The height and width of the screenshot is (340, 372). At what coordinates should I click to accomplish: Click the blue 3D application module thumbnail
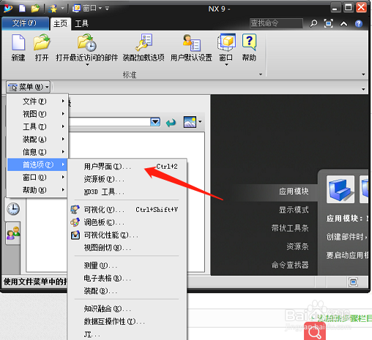341,189
